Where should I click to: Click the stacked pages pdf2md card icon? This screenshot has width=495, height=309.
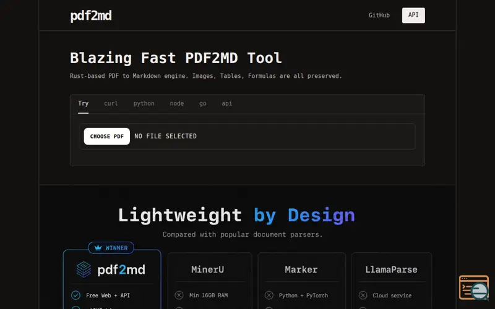click(x=84, y=269)
